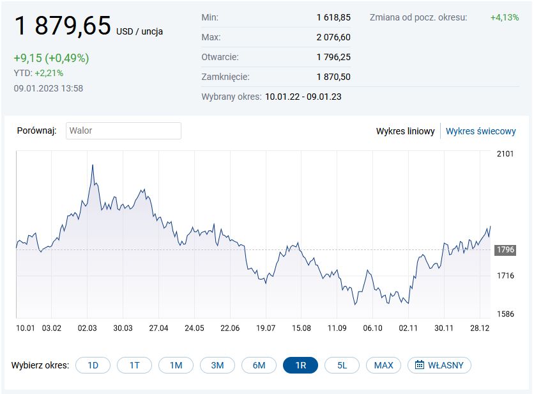Click the Min value 1 618,85
This screenshot has height=394, width=534.
click(333, 18)
